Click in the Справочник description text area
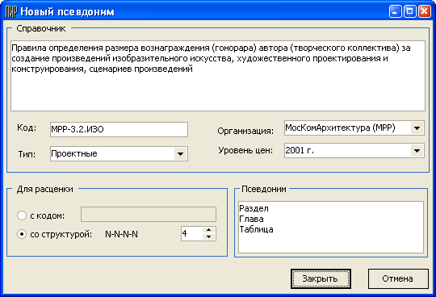Image resolution: width=436 pixels, height=297 pixels. coord(218,76)
